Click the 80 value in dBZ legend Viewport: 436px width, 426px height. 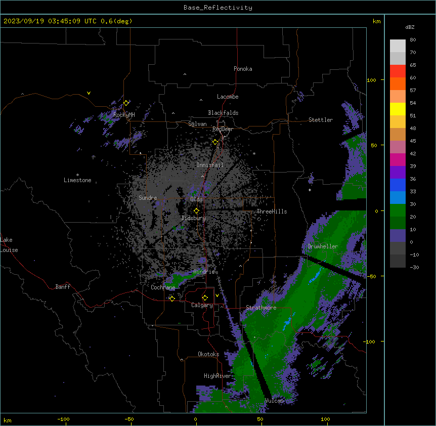tap(413, 40)
